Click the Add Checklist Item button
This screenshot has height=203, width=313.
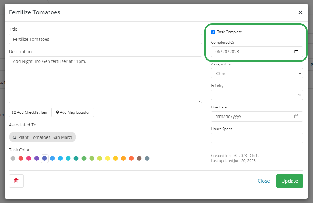tap(30, 112)
